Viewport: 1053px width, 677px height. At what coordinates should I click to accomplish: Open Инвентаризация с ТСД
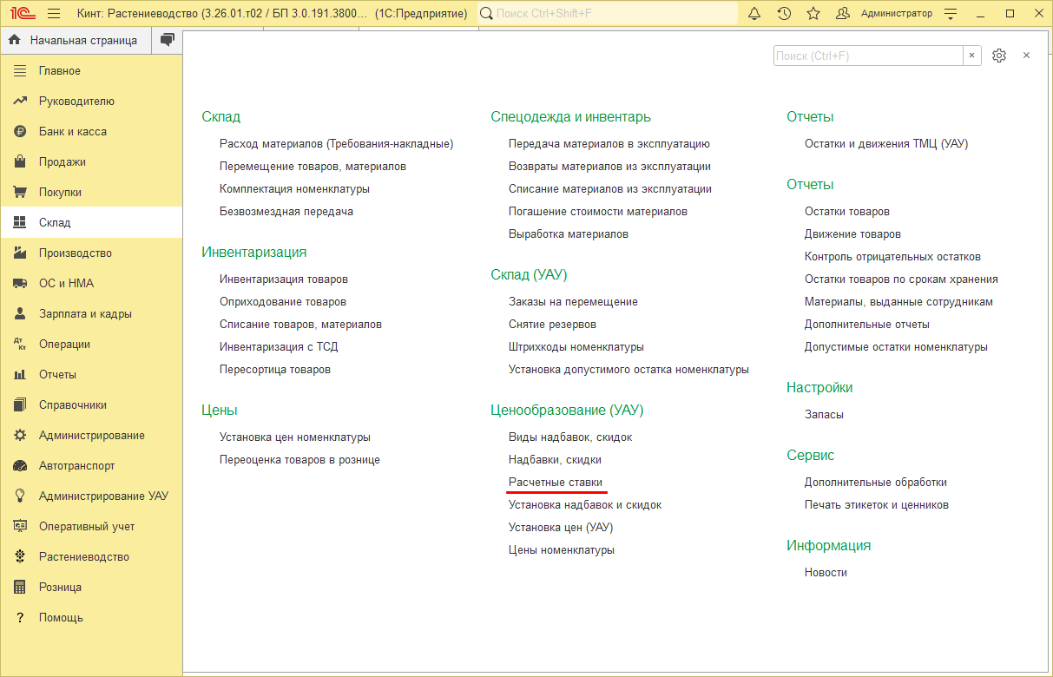[x=279, y=347]
